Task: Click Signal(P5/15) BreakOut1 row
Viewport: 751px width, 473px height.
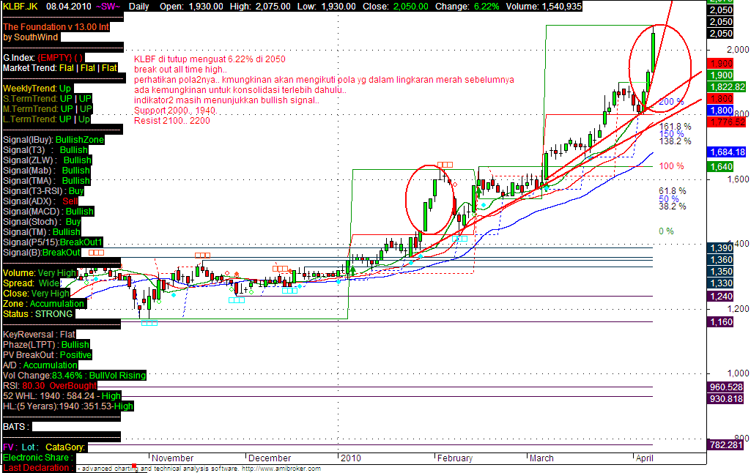Action: pos(53,242)
